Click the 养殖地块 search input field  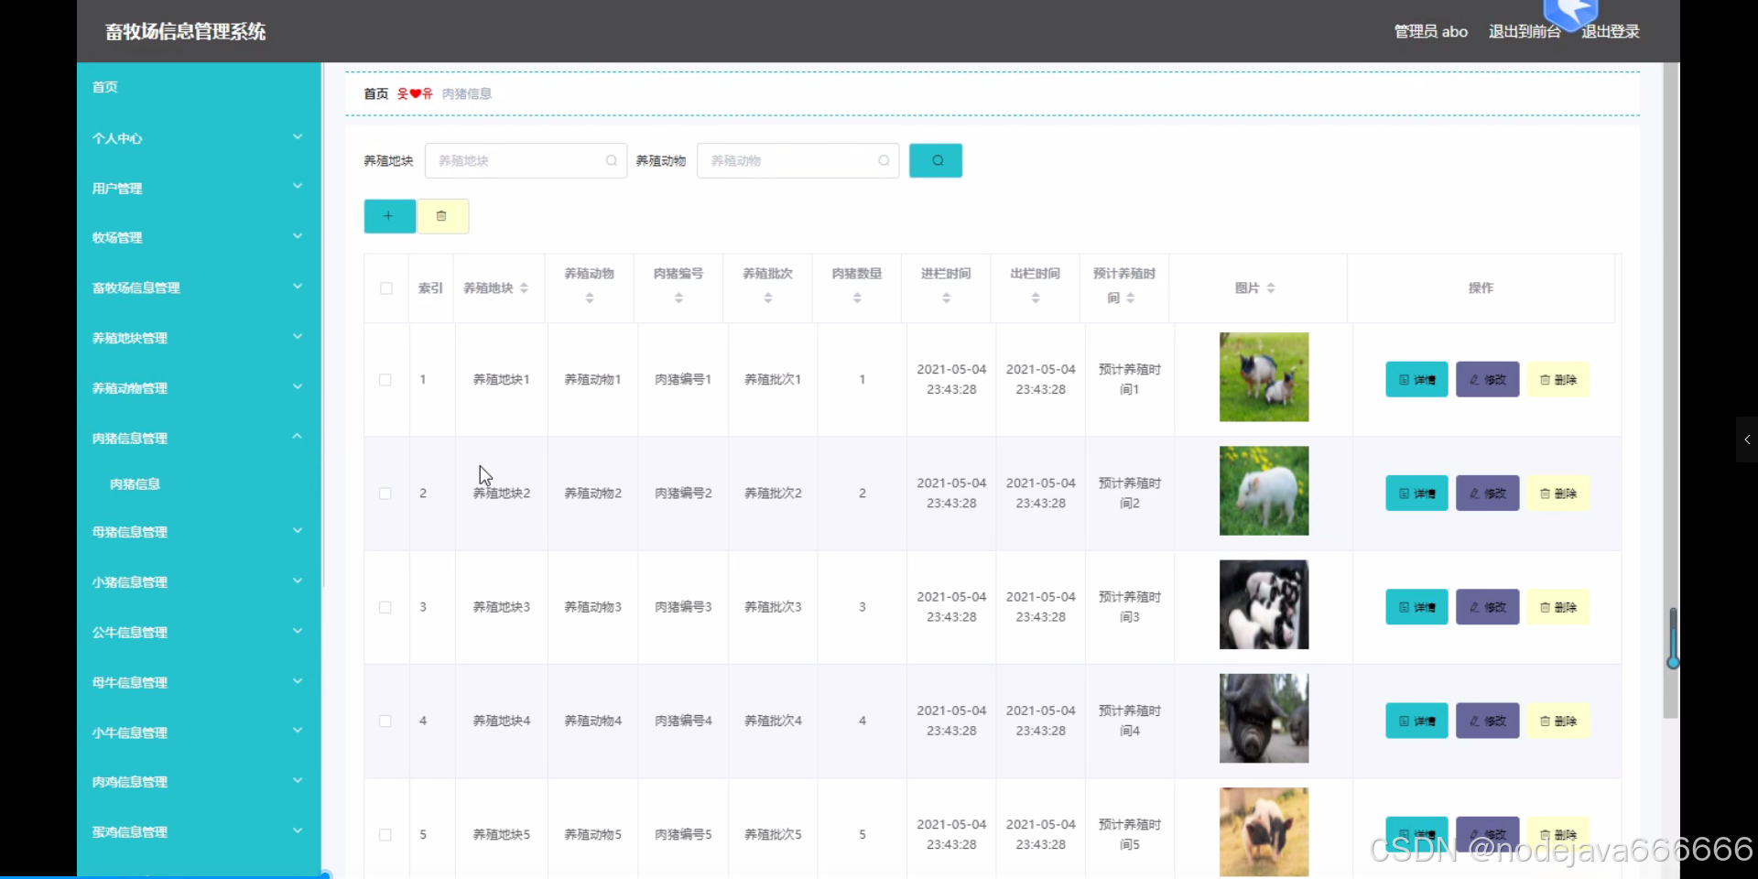pyautogui.click(x=526, y=160)
